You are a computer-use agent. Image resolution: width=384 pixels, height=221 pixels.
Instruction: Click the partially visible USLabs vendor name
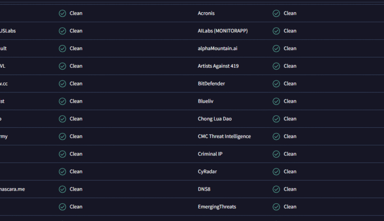[x=8, y=31]
